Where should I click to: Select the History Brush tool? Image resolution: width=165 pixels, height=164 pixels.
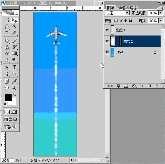pyautogui.click(x=14, y=47)
